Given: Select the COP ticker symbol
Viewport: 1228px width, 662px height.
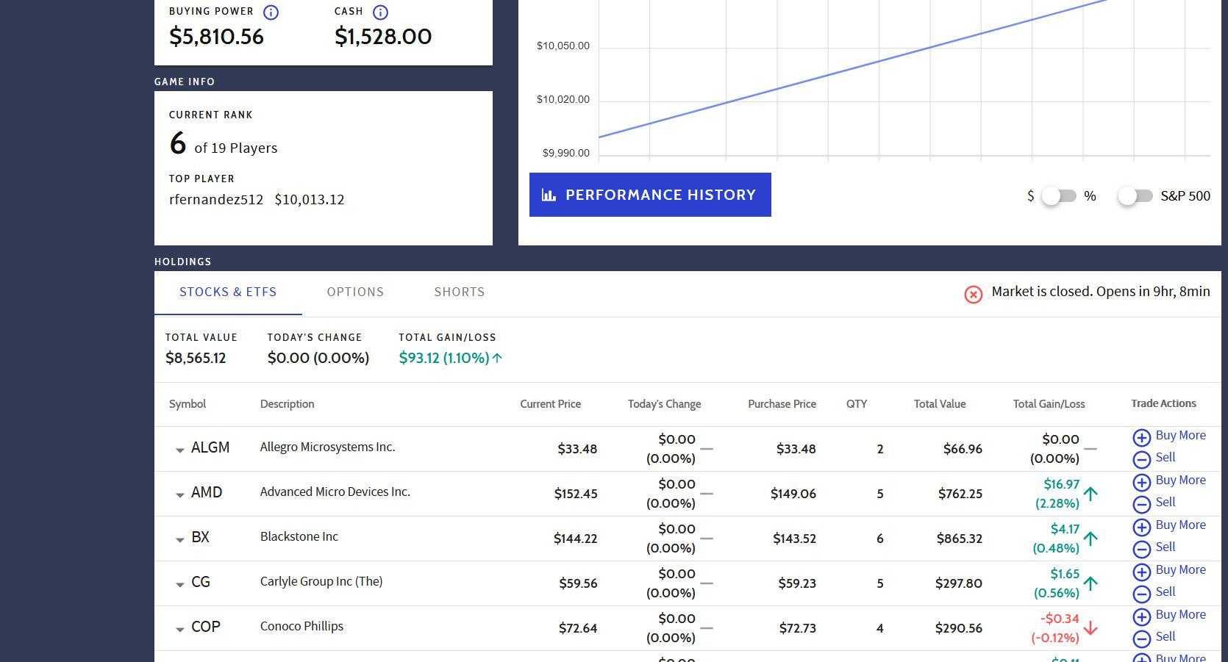Looking at the screenshot, I should [206, 627].
